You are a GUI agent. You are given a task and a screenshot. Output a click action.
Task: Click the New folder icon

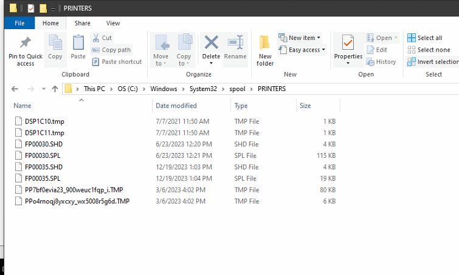click(264, 42)
